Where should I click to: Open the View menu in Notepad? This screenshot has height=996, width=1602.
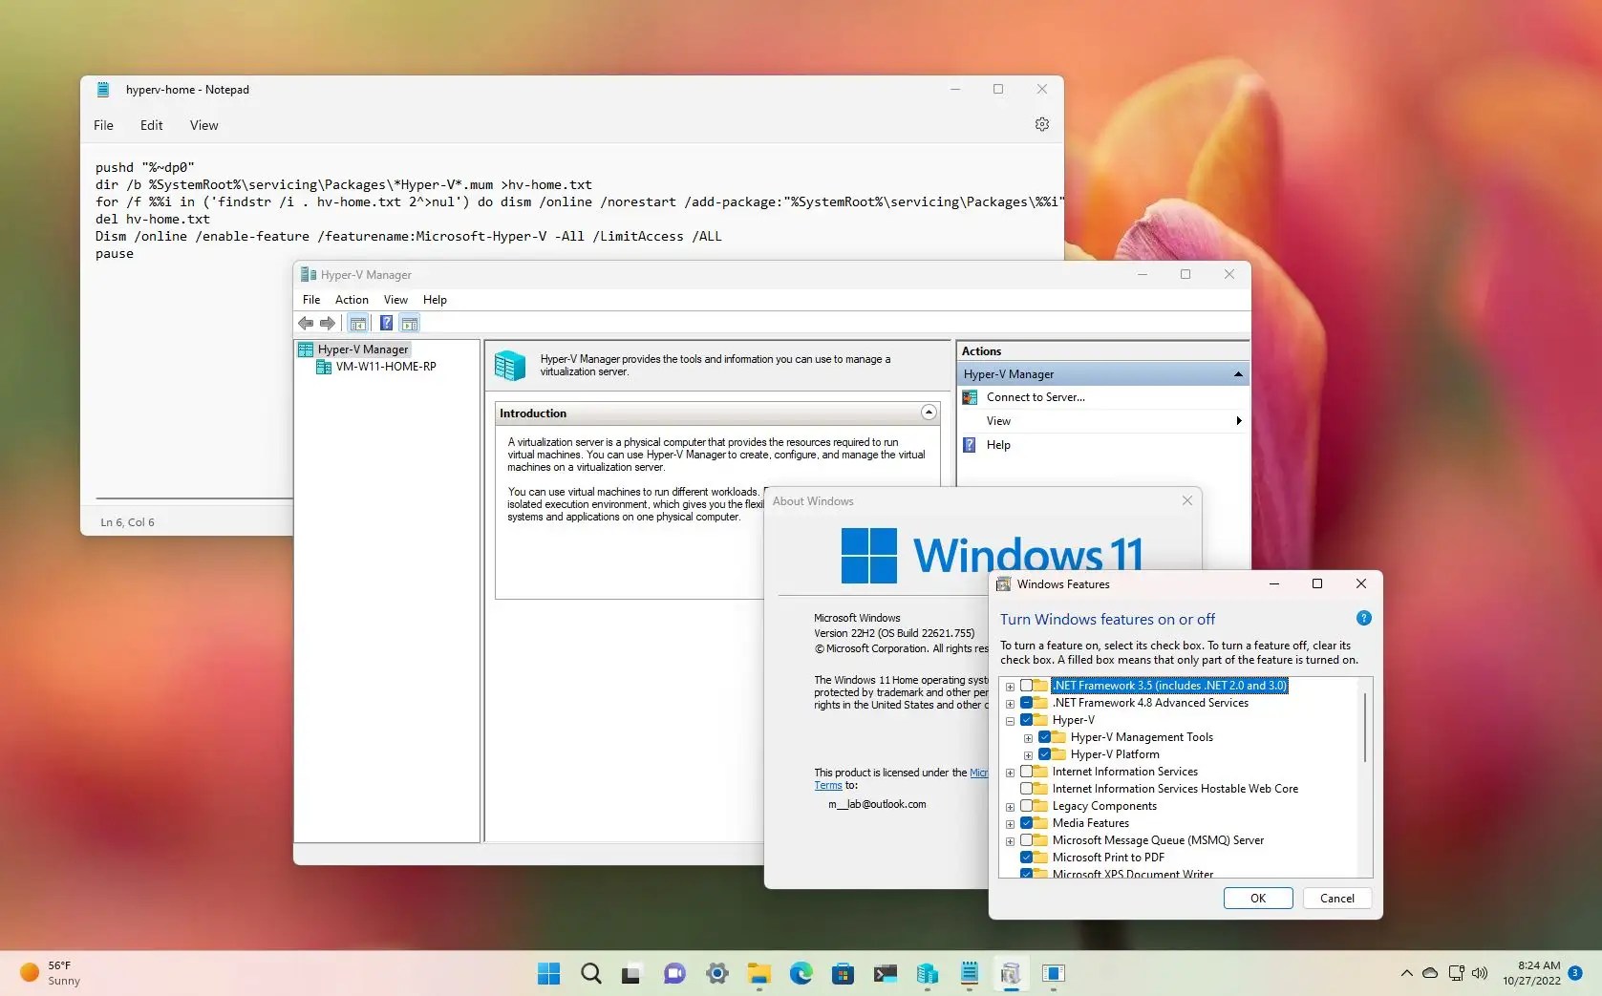pyautogui.click(x=203, y=125)
